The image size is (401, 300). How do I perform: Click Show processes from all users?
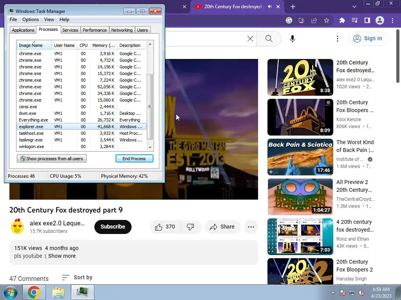[x=52, y=159]
